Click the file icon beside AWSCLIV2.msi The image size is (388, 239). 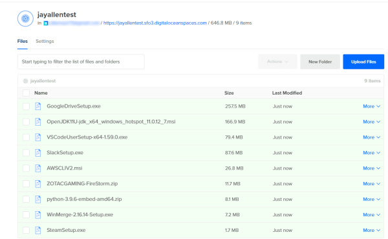point(38,168)
